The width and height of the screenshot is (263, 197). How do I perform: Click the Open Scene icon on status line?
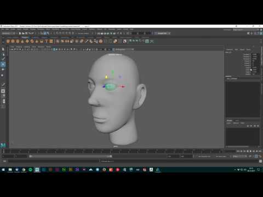[x=23, y=33]
